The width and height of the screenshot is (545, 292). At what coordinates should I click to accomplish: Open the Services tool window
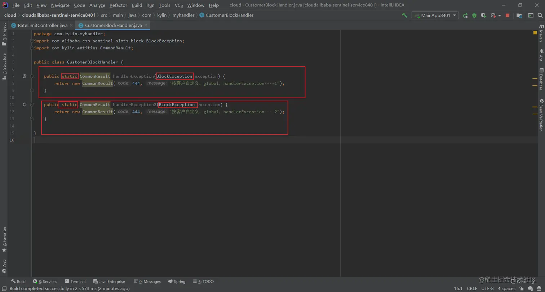45,282
